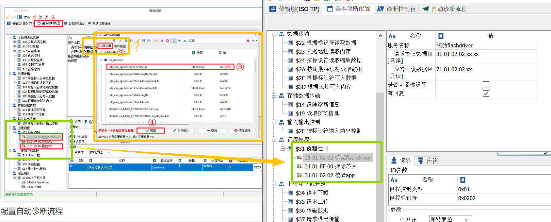Enable the 是否功能标识符 checkbox
This screenshot has width=551, height=222.
point(486,85)
